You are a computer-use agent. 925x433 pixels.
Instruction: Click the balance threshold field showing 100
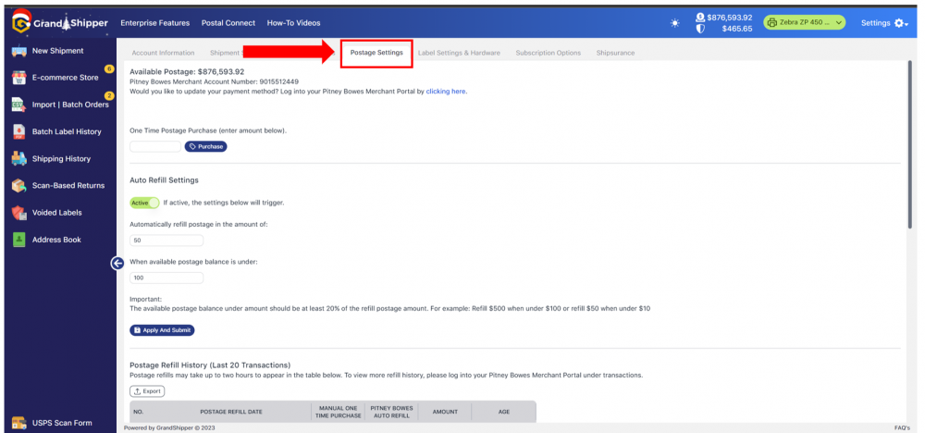tap(166, 278)
